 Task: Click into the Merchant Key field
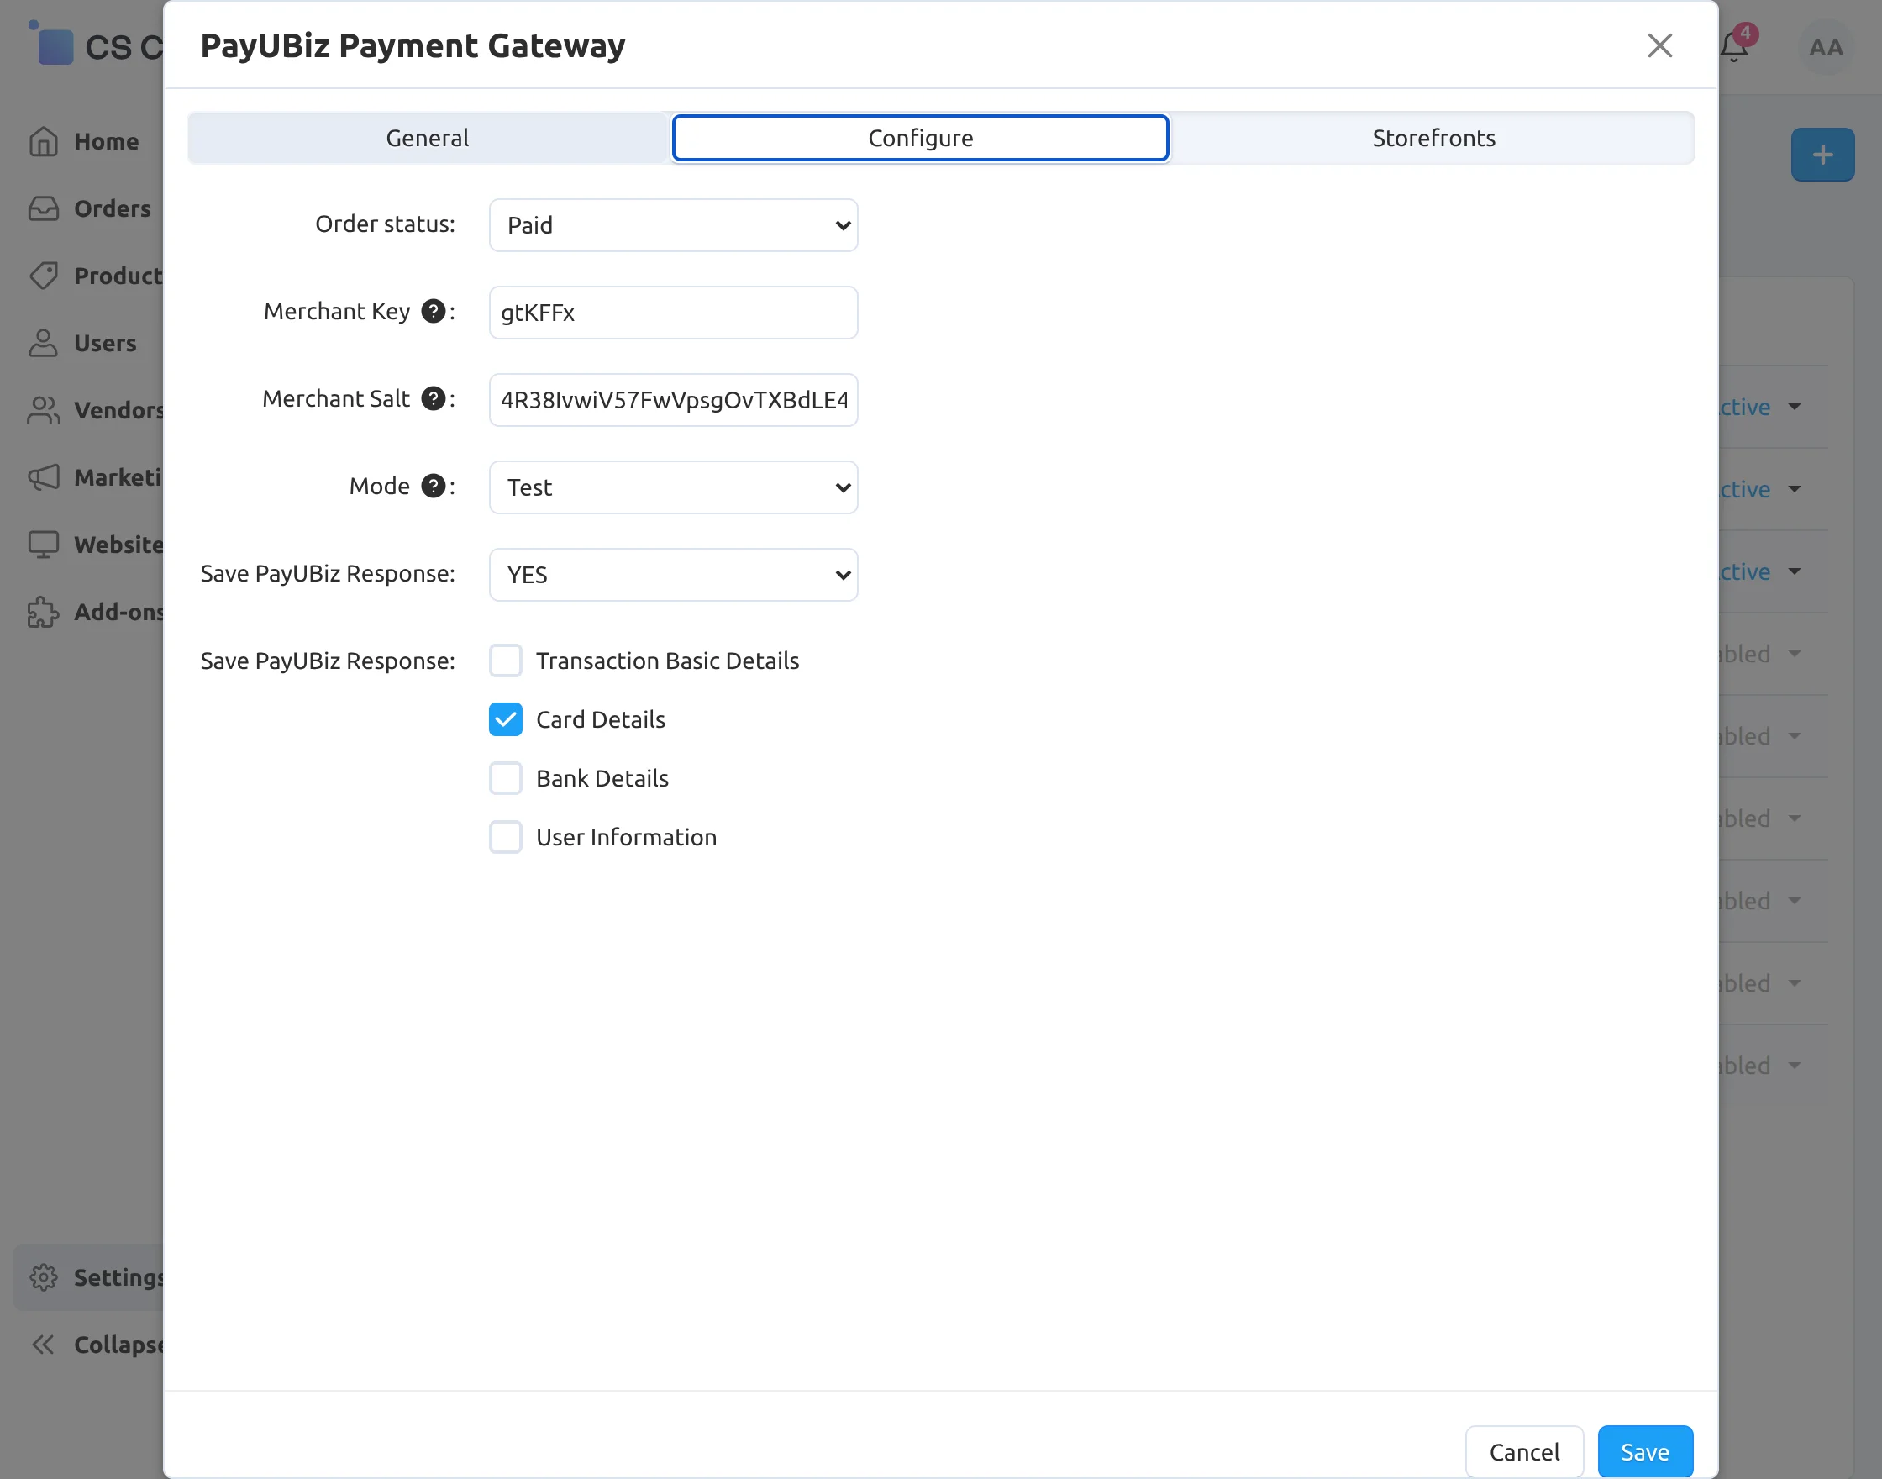pyautogui.click(x=674, y=313)
